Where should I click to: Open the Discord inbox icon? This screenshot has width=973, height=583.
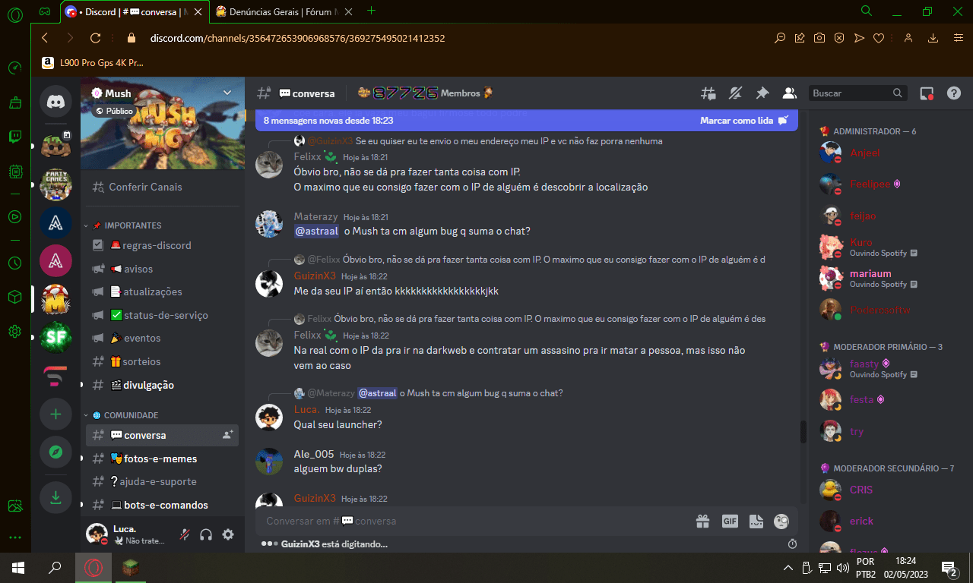[x=927, y=93]
